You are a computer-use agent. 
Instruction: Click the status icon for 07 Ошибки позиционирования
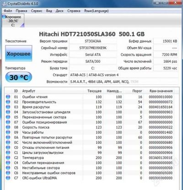[8, 122]
